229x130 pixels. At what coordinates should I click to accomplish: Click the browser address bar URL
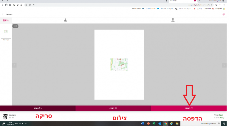coord(199,5)
